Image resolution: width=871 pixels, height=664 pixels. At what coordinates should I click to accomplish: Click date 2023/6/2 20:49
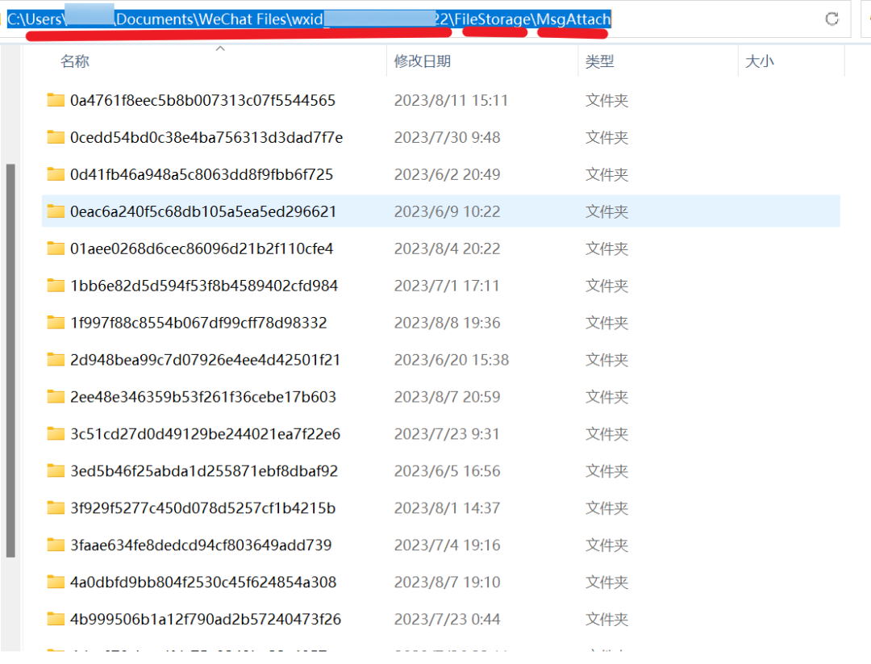(x=447, y=174)
